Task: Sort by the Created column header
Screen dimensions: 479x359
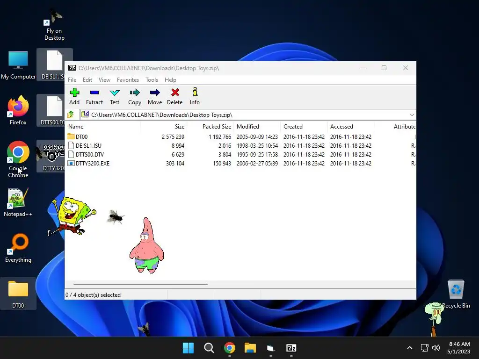Action: point(304,126)
